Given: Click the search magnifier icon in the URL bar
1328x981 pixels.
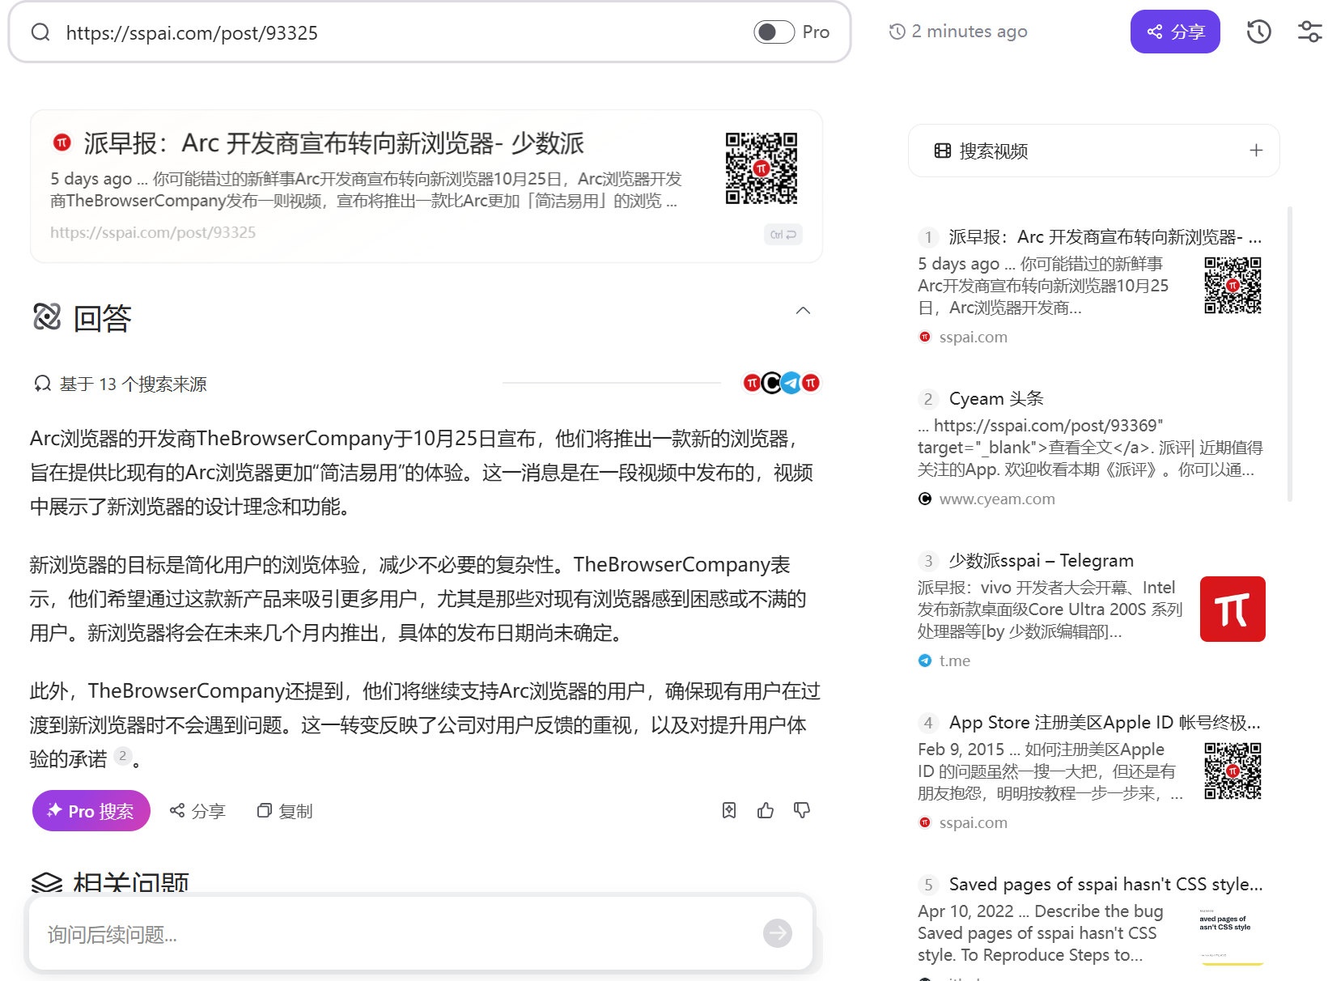Looking at the screenshot, I should [x=40, y=32].
